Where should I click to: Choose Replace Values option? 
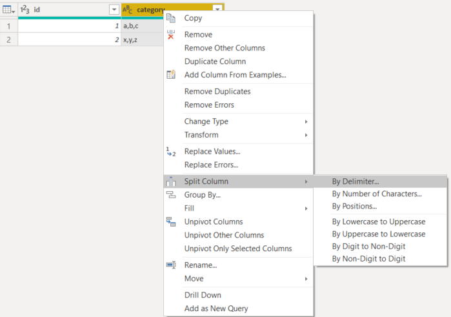click(x=239, y=152)
